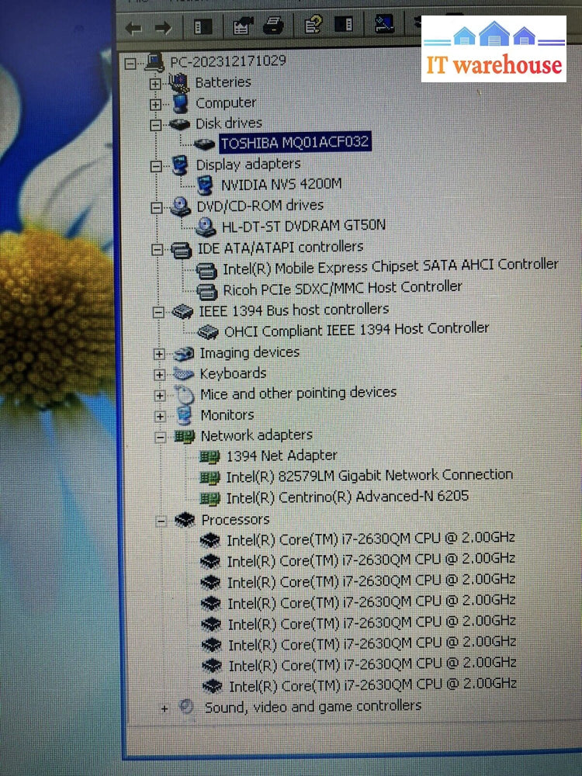Click the Back arrow in the toolbar
This screenshot has width=582, height=776.
coord(133,29)
